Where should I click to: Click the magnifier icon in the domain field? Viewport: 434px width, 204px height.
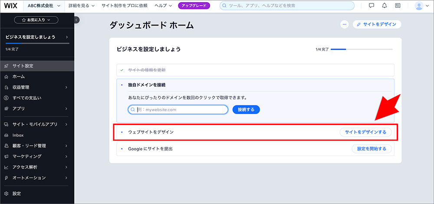pos(132,109)
